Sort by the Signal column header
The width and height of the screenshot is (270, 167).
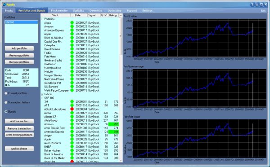(94, 15)
